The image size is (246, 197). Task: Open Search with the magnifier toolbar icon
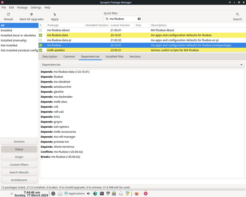(x=237, y=14)
